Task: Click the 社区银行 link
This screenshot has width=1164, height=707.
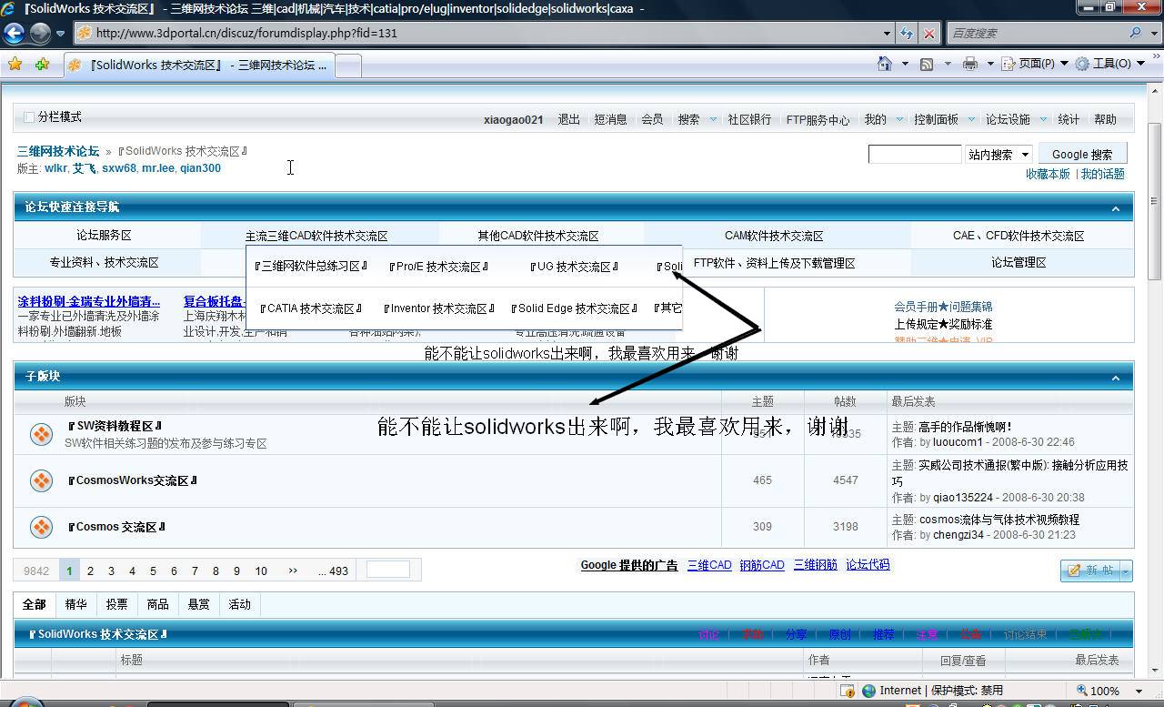Action: coord(749,119)
